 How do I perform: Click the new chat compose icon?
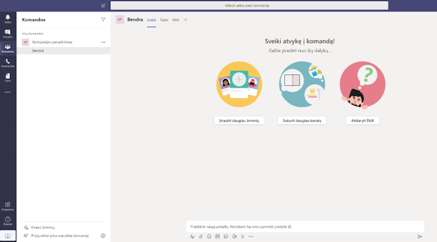[103, 5]
